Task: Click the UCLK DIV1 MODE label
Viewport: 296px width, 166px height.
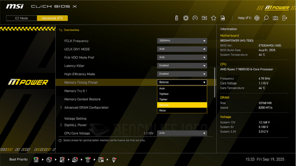Action: (x=77, y=49)
